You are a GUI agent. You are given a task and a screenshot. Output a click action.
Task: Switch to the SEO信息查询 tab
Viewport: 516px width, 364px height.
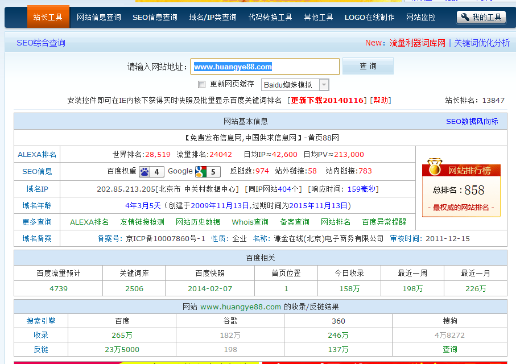point(155,17)
